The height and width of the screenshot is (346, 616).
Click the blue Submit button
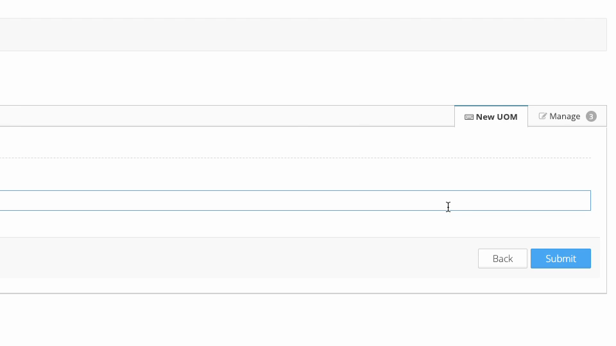pyautogui.click(x=561, y=258)
